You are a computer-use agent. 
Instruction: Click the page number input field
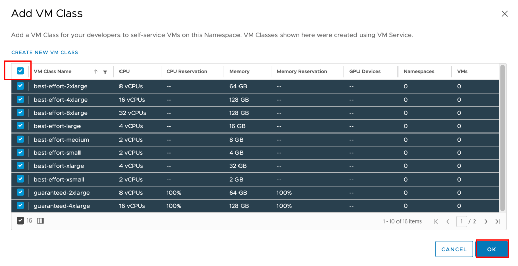tap(461, 221)
